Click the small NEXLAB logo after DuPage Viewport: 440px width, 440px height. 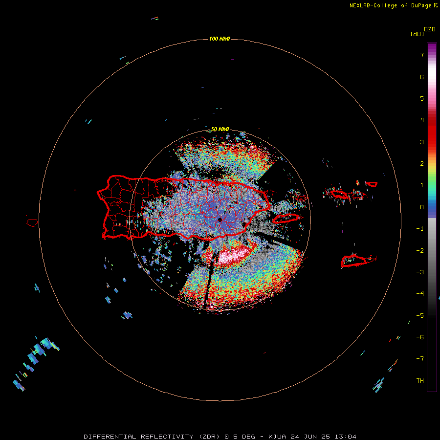point(436,5)
